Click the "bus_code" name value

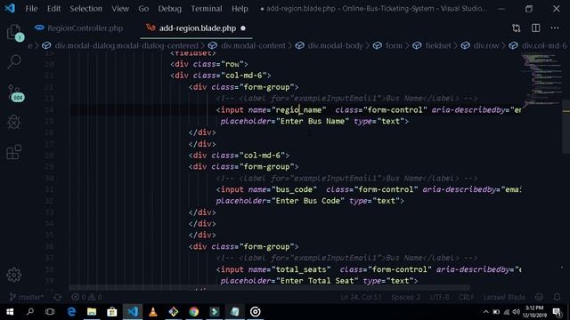294,189
